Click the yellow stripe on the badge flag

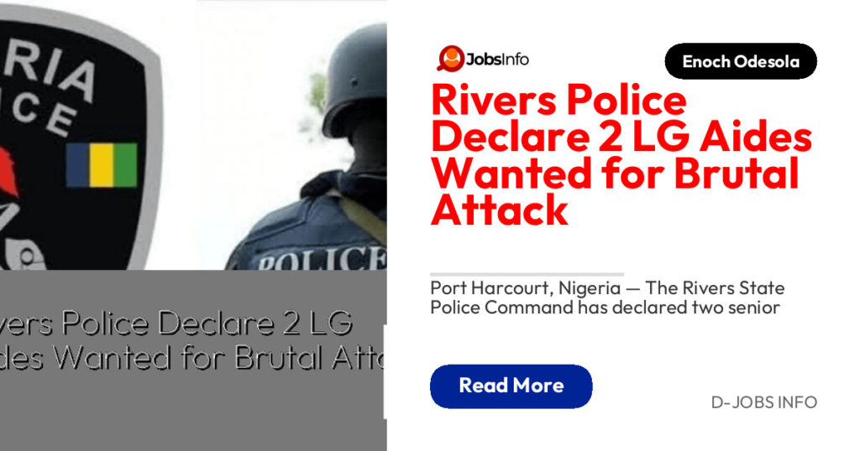[101, 165]
